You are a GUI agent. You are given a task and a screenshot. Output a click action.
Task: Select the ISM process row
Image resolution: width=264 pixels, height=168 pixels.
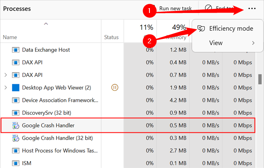click(27, 163)
